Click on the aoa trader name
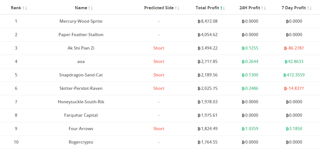Viewport: 320px width, 149px height. coord(81,61)
